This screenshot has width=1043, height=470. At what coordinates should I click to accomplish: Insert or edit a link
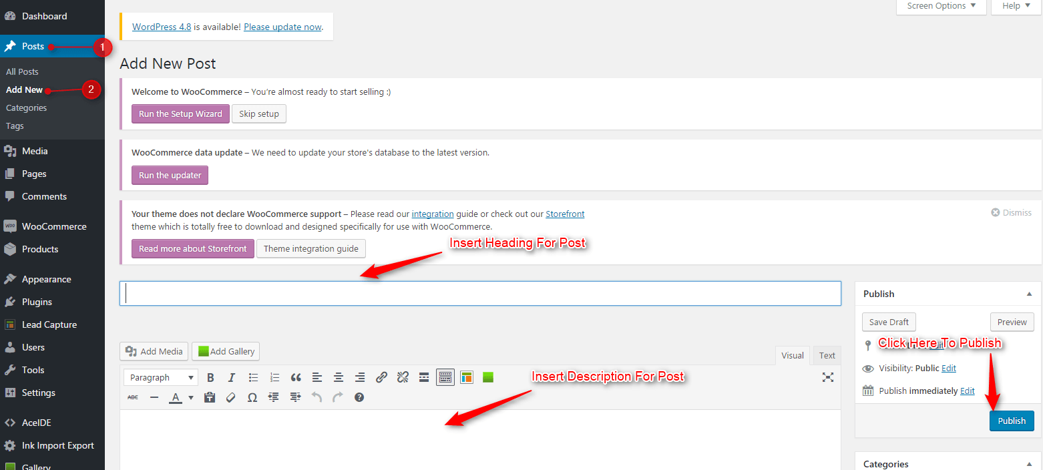point(381,377)
